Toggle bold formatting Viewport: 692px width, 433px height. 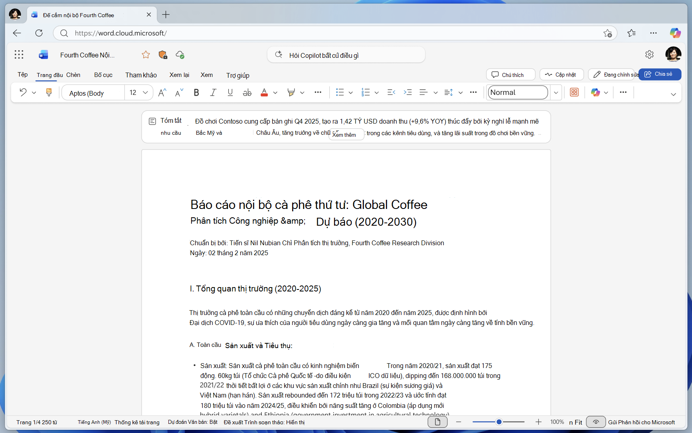click(x=196, y=93)
